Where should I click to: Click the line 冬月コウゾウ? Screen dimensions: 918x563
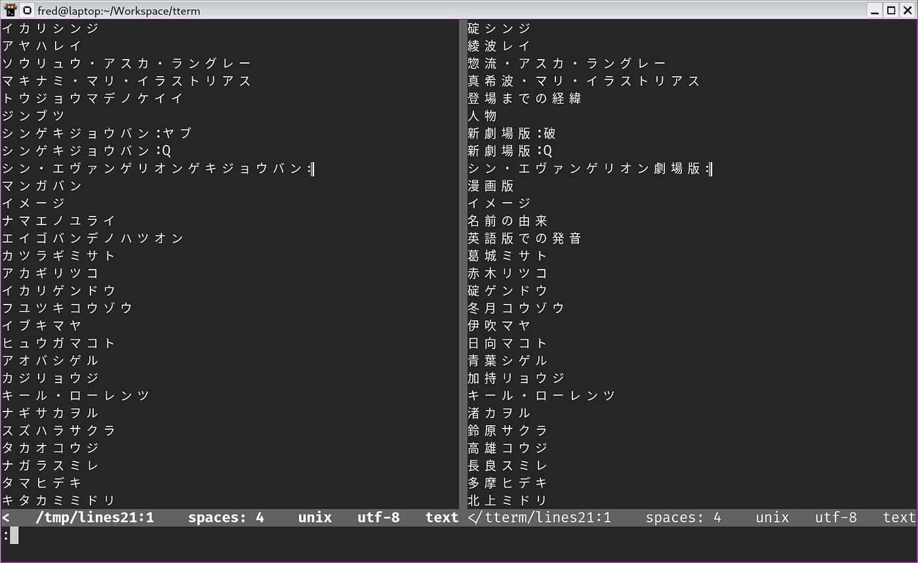516,308
